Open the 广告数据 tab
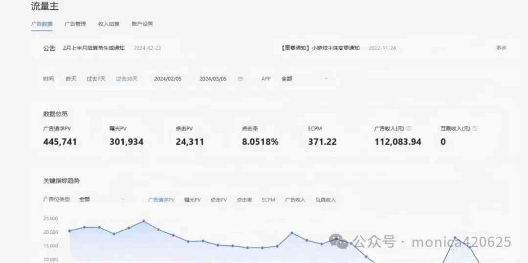The image size is (528, 263). coord(42,24)
